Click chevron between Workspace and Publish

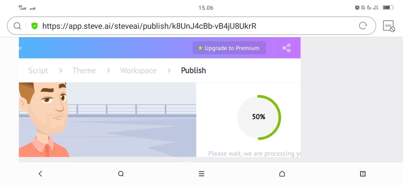coord(169,71)
